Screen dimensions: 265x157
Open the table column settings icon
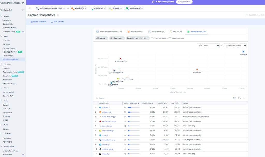[x=239, y=98]
